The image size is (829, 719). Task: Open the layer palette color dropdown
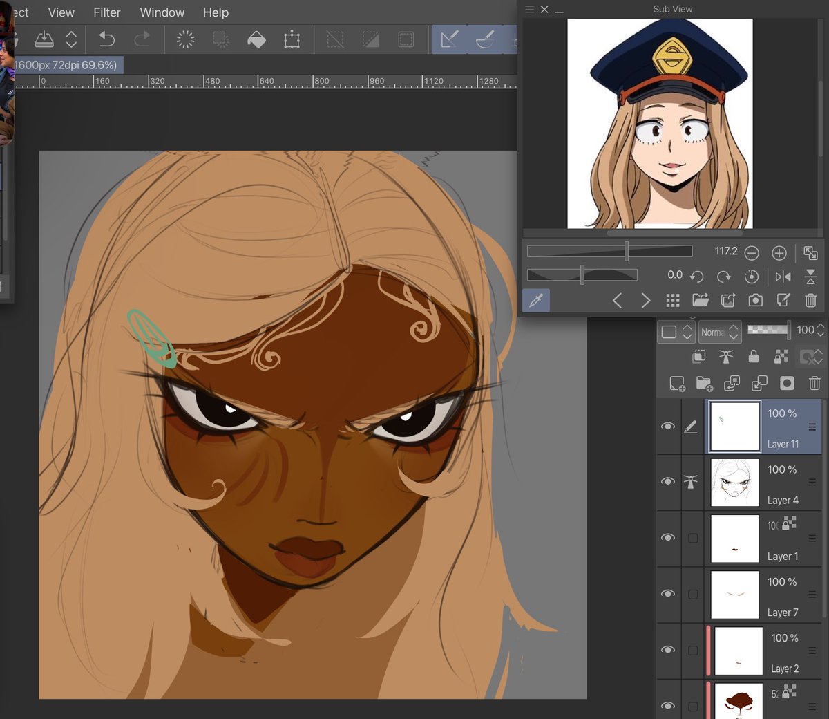pyautogui.click(x=676, y=332)
